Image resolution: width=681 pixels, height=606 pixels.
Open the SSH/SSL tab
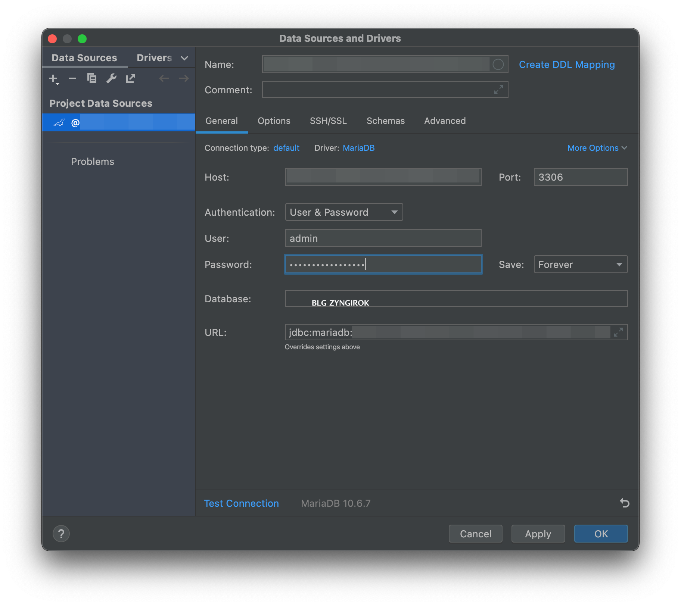[x=328, y=121]
